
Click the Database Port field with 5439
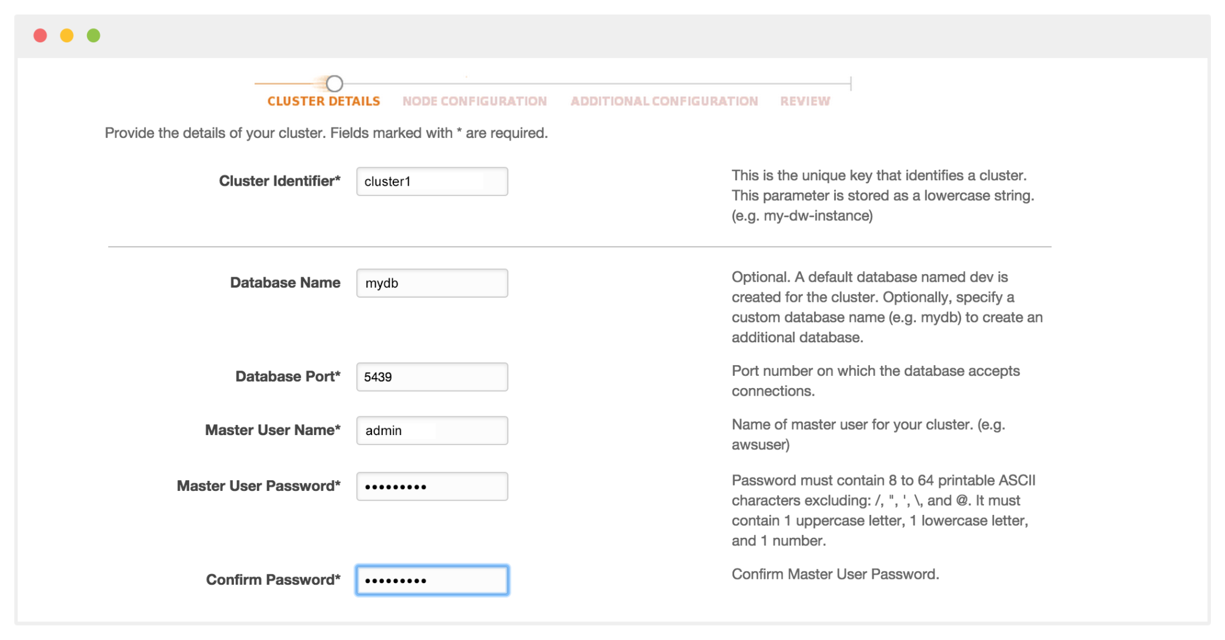point(431,376)
